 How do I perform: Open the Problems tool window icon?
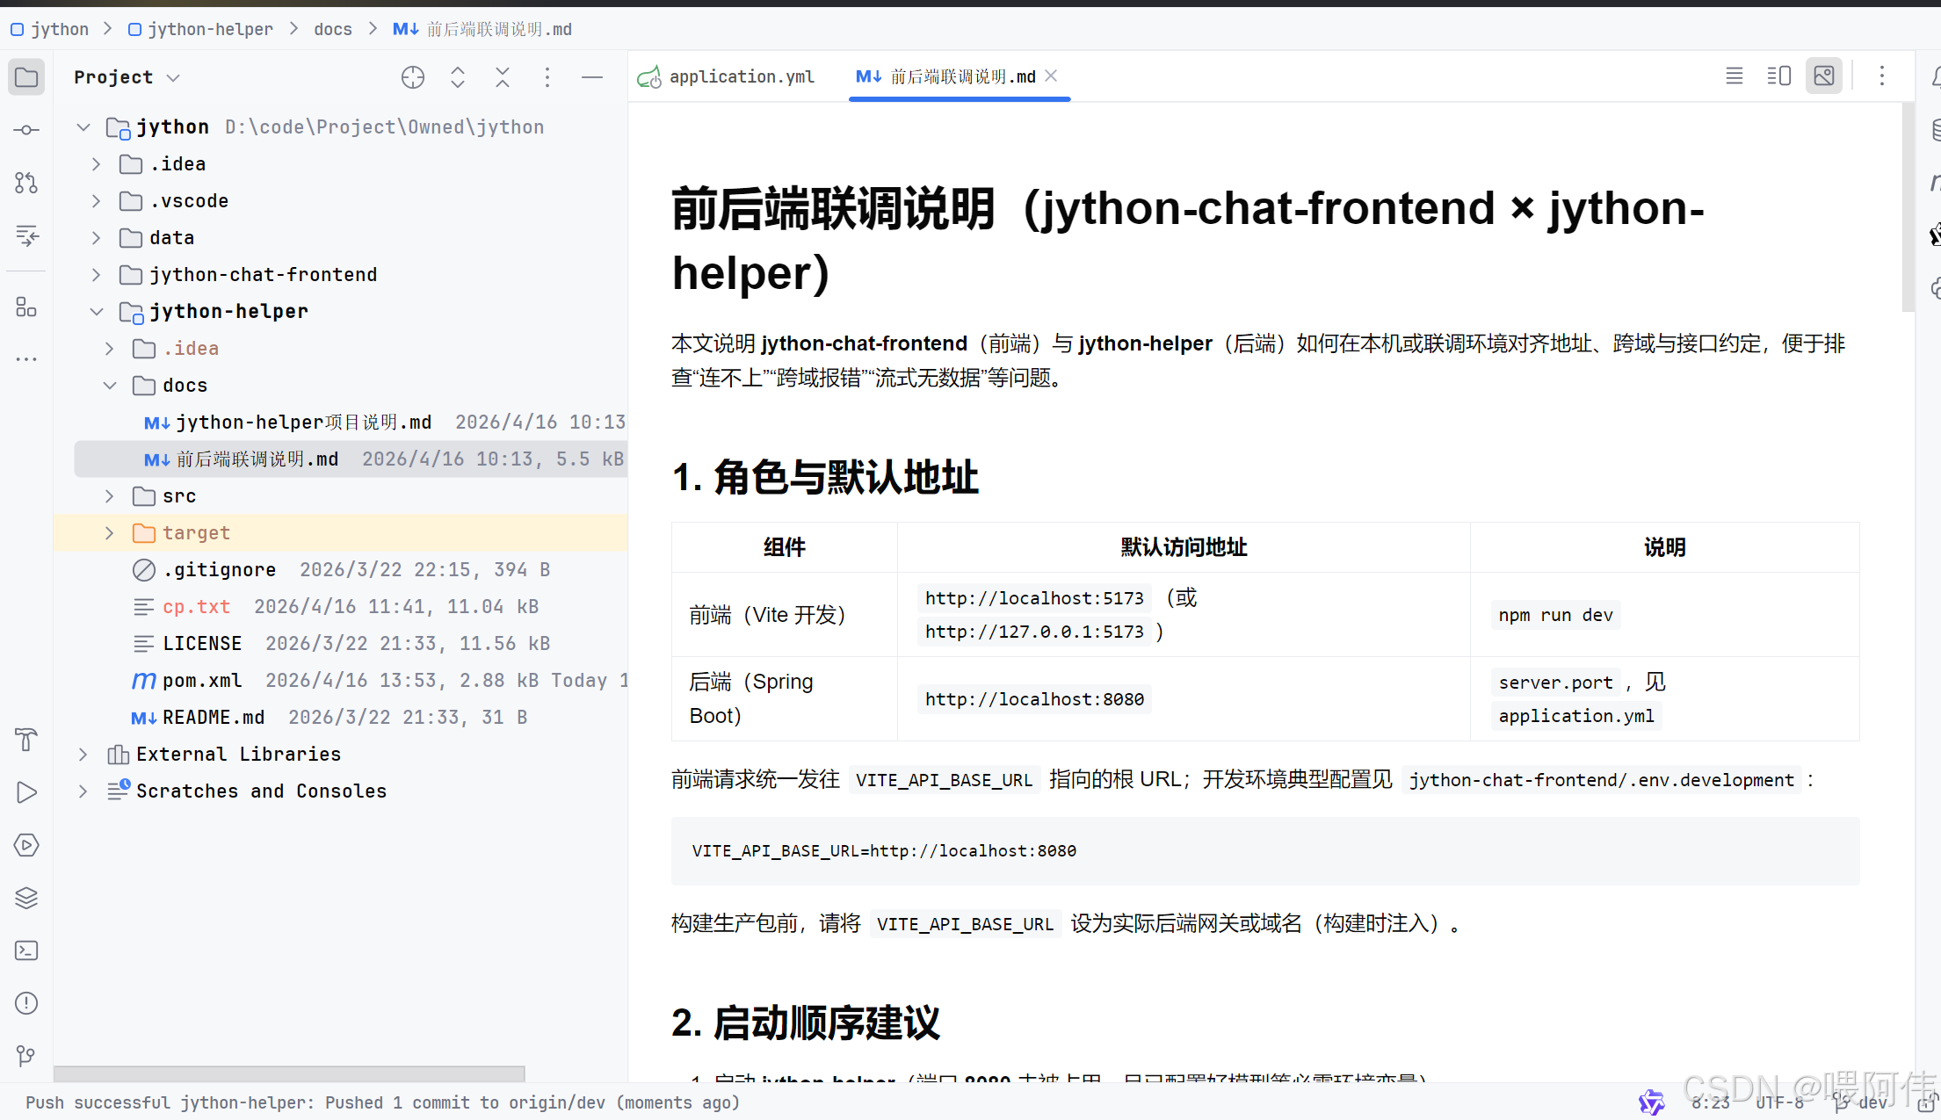click(26, 1003)
